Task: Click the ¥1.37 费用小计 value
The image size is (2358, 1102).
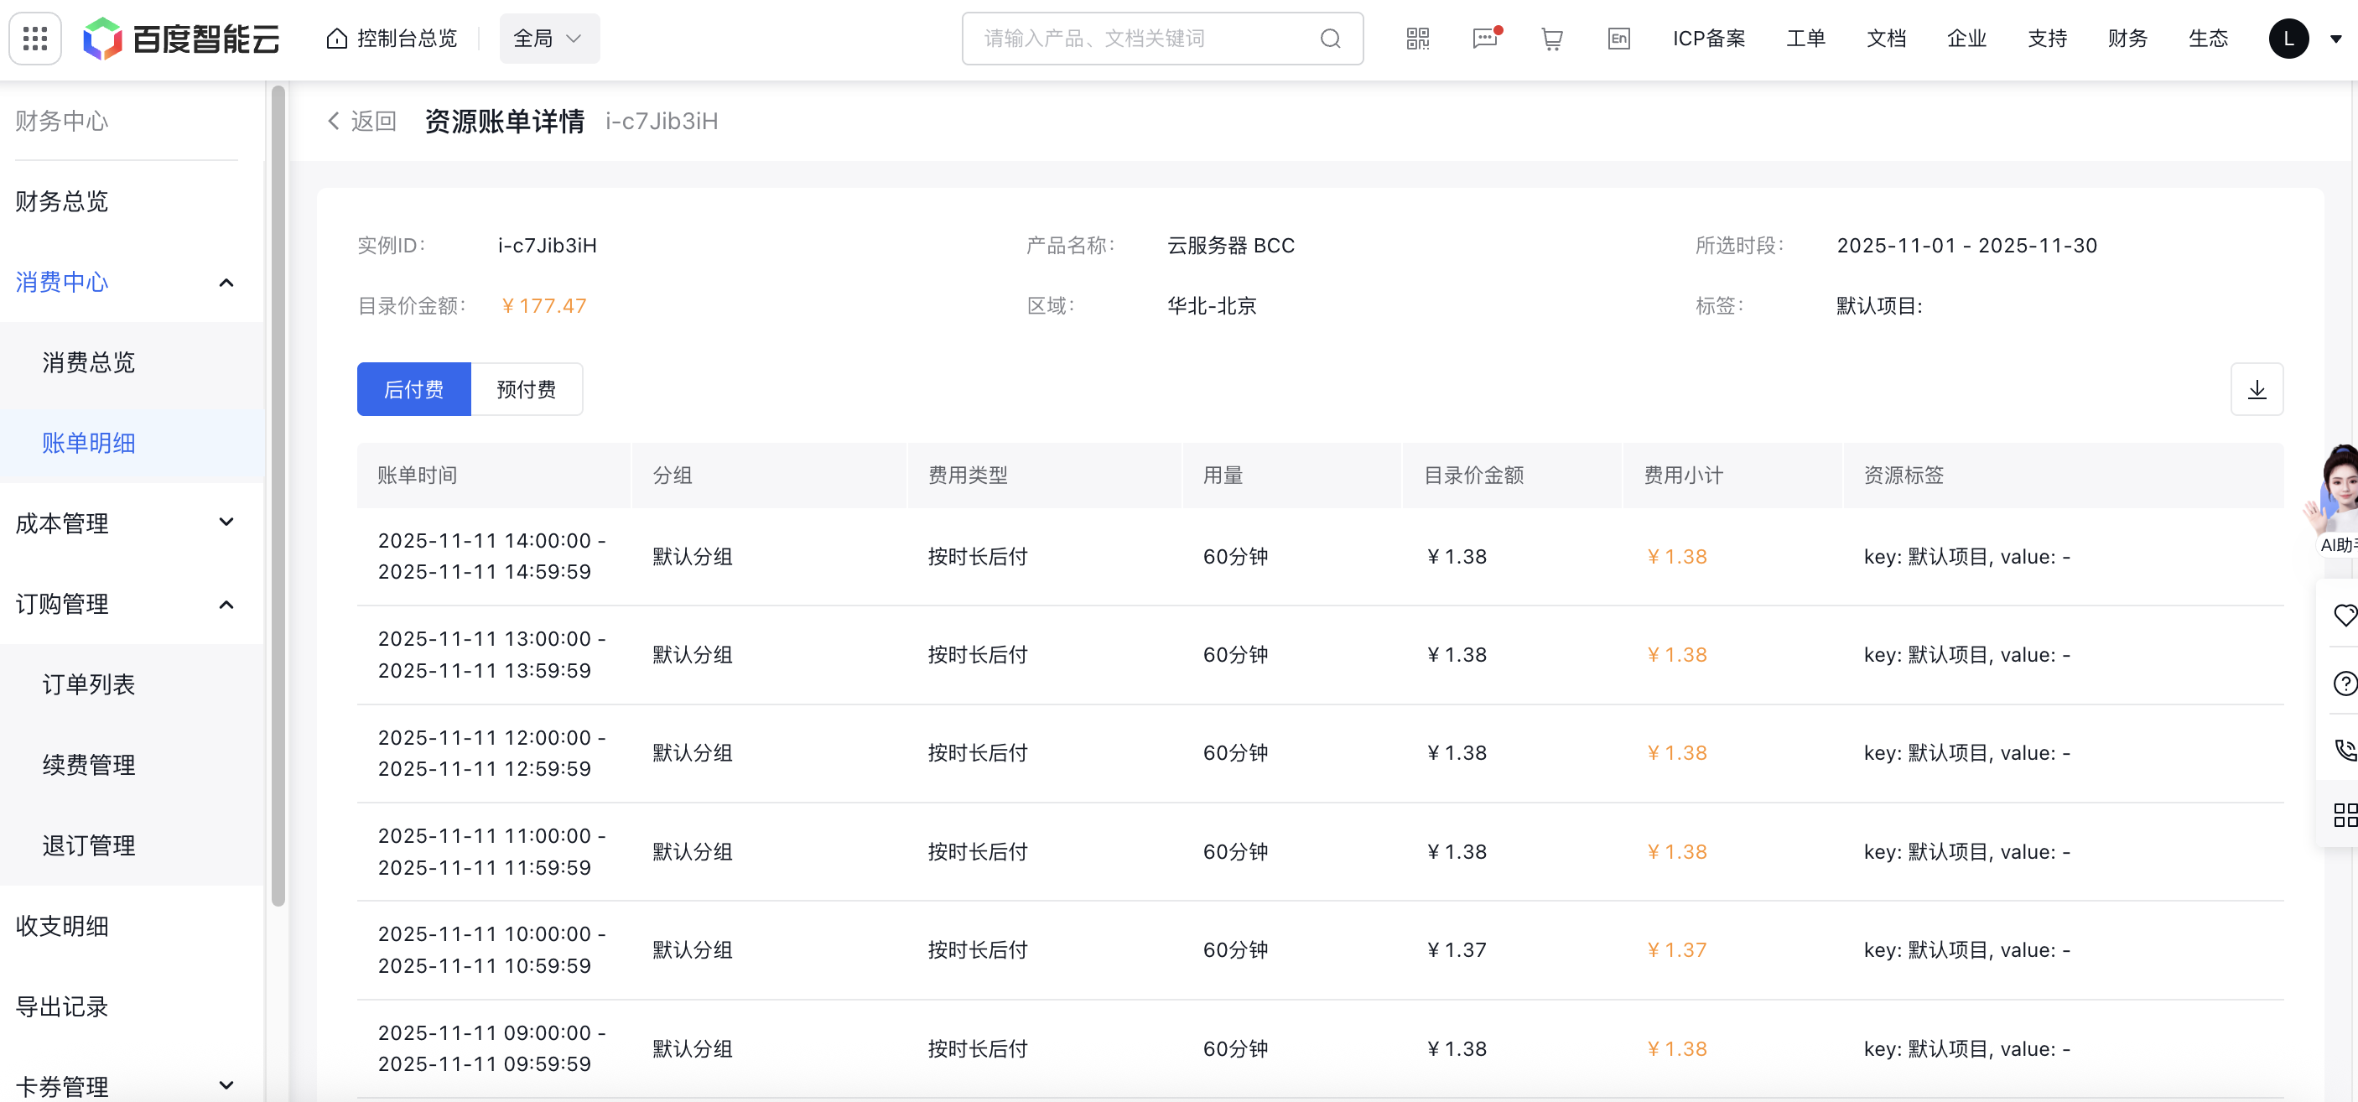Action: pyautogui.click(x=1676, y=950)
